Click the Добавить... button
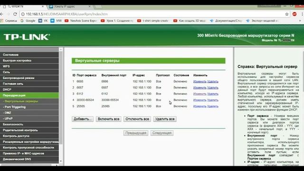 [83, 119]
